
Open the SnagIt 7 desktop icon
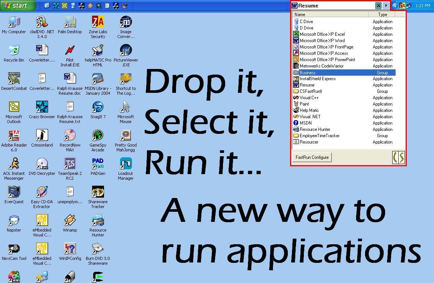(98, 110)
